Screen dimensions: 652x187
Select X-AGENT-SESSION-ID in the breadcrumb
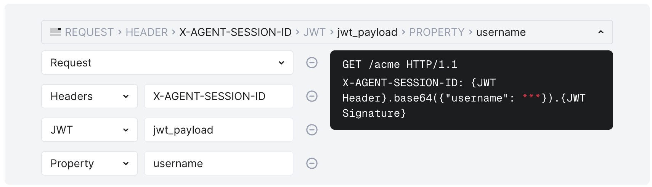[235, 32]
